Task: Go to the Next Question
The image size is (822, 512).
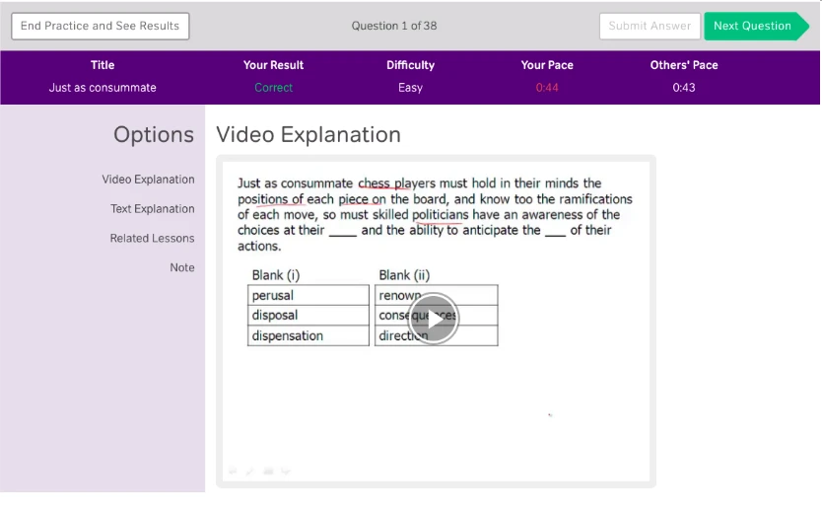Action: pos(752,26)
